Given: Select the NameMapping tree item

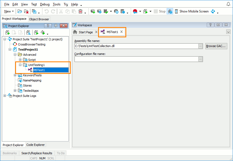Looking at the screenshot, I should pyautogui.click(x=32, y=80).
